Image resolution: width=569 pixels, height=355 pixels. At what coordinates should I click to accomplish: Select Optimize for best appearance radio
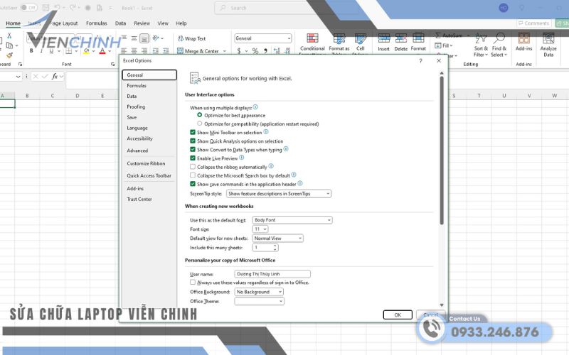tap(200, 115)
